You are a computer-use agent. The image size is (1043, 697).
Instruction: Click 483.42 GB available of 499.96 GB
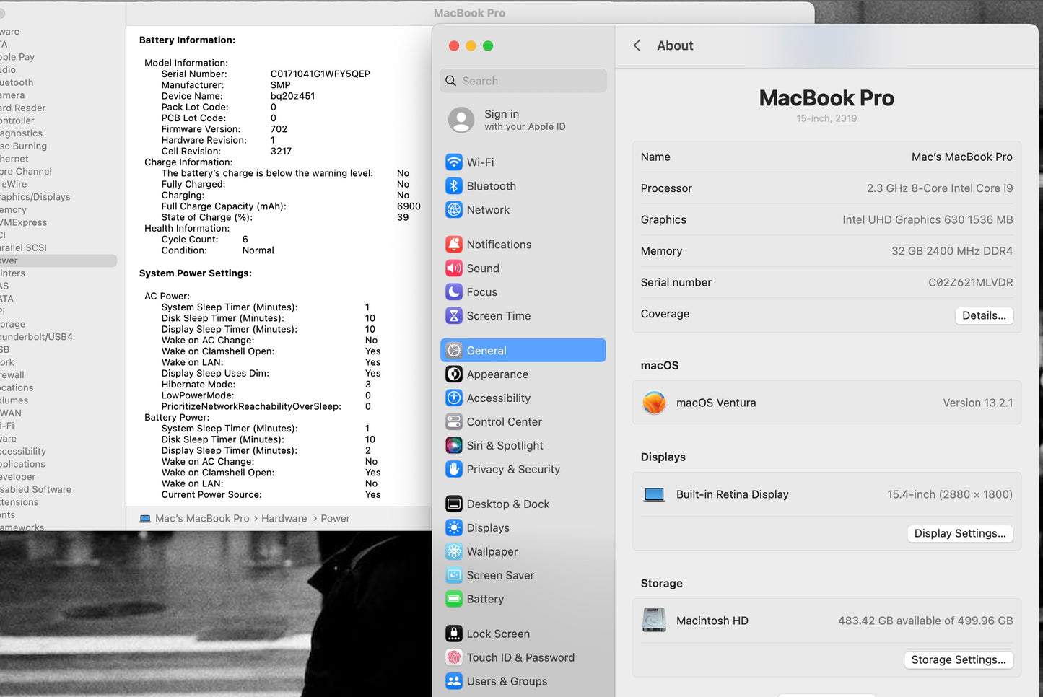(x=925, y=621)
